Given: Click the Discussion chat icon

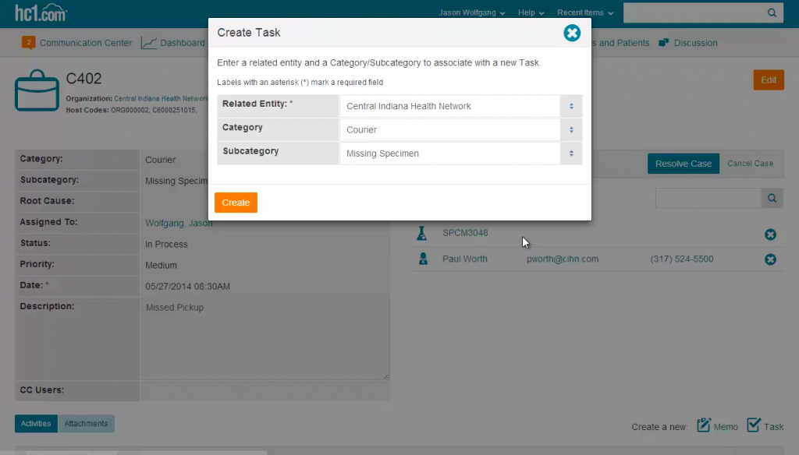Looking at the screenshot, I should (x=664, y=43).
